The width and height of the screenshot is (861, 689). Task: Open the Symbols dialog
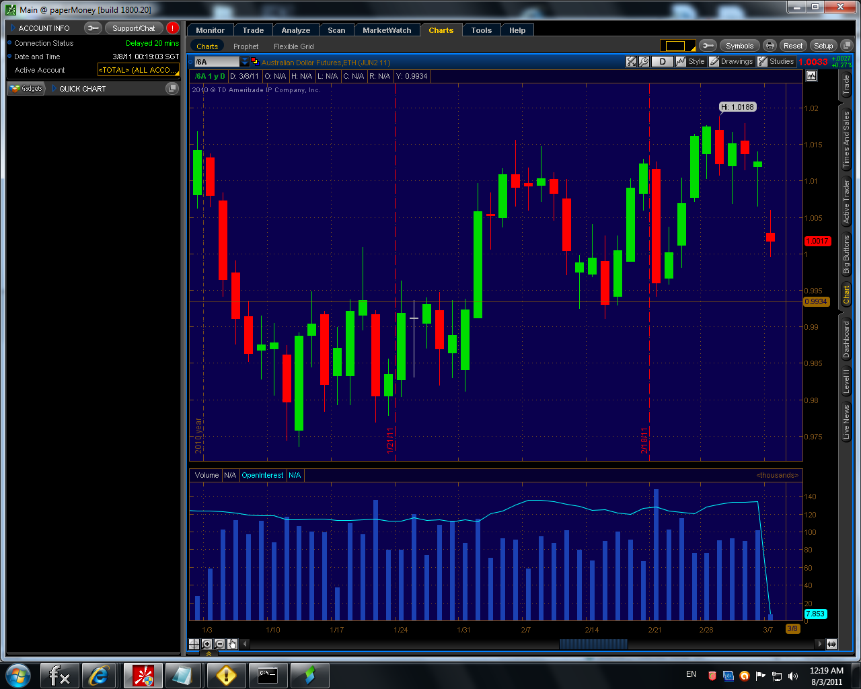coord(740,45)
